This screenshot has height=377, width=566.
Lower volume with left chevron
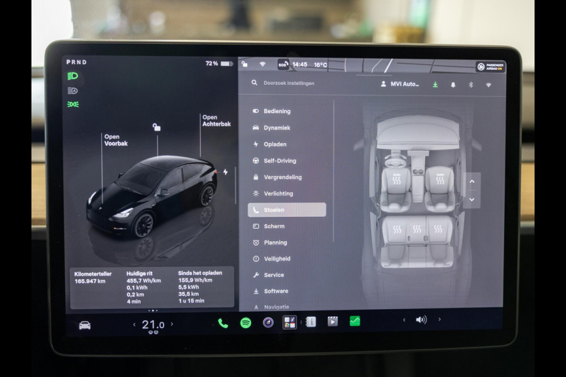tap(404, 320)
